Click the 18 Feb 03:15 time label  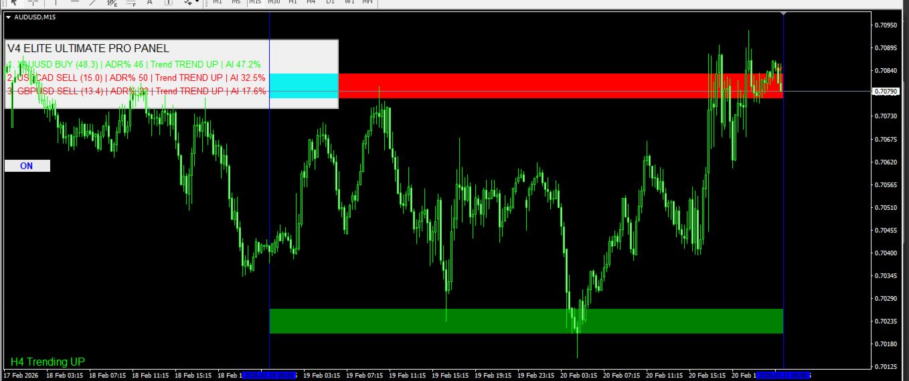click(64, 375)
